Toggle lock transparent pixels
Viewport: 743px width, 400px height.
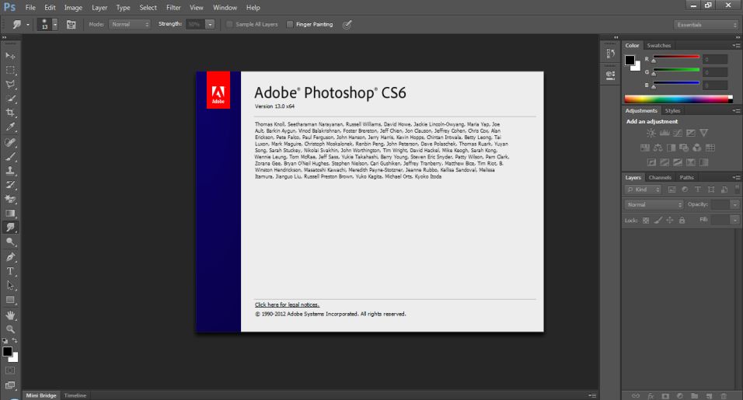point(645,220)
